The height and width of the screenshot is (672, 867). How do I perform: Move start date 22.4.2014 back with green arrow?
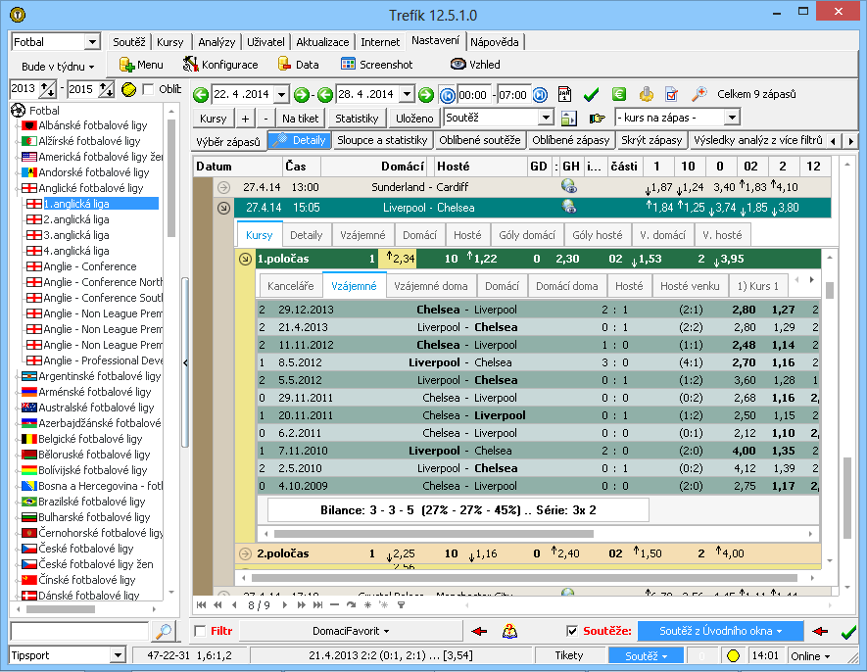pos(201,95)
